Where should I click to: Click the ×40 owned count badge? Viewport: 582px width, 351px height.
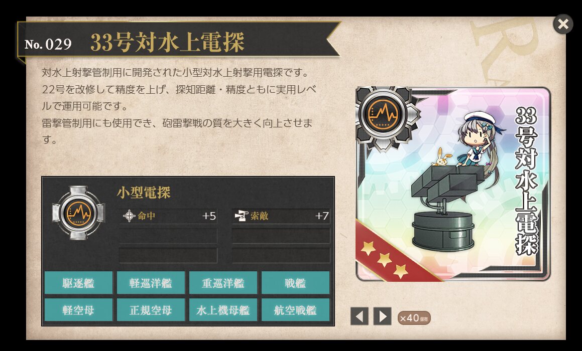[414, 317]
